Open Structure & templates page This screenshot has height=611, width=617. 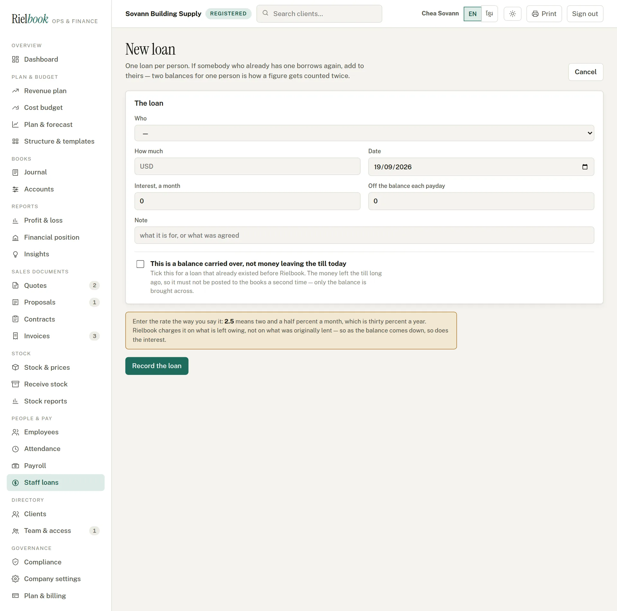pyautogui.click(x=56, y=141)
